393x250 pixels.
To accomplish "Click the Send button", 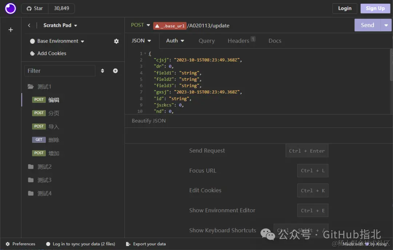I will click(368, 25).
